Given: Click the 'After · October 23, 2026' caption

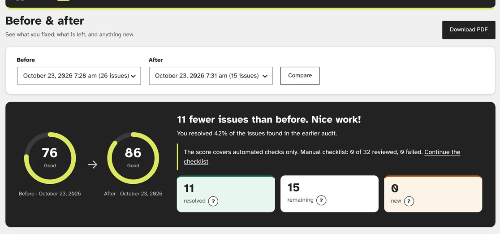Looking at the screenshot, I should 133,194.
